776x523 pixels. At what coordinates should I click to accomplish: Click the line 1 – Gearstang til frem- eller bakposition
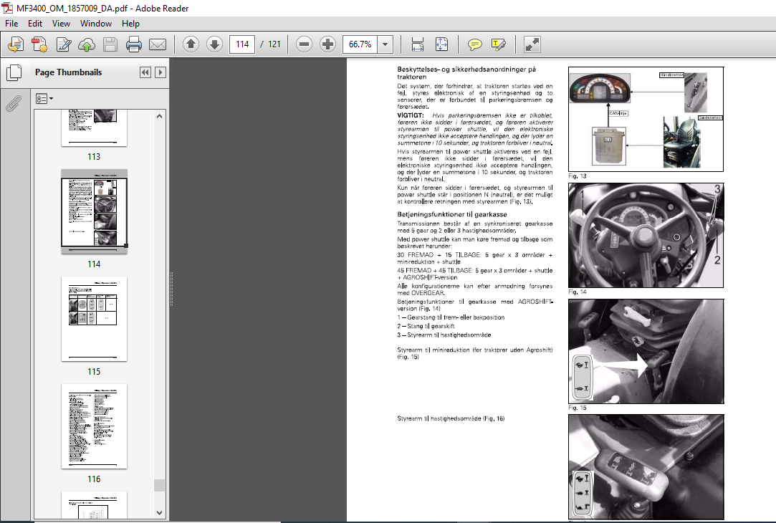click(x=451, y=317)
